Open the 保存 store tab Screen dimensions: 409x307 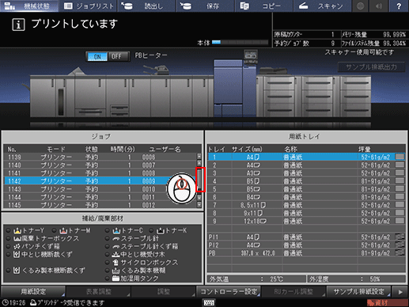point(206,6)
